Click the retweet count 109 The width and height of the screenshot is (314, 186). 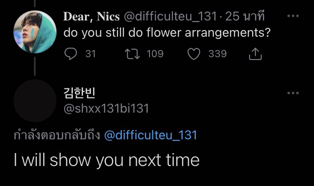(155, 54)
